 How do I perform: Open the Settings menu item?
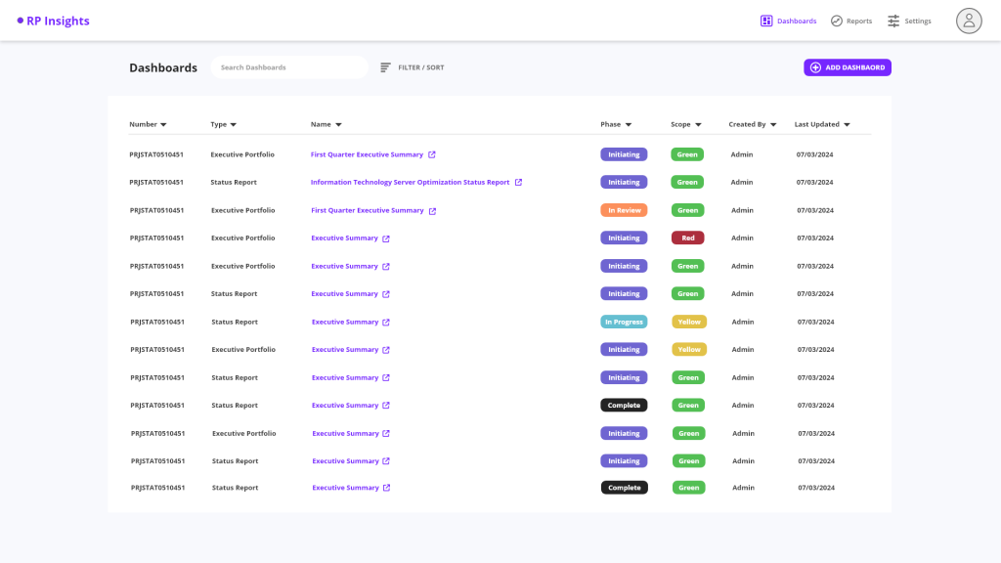coord(918,21)
